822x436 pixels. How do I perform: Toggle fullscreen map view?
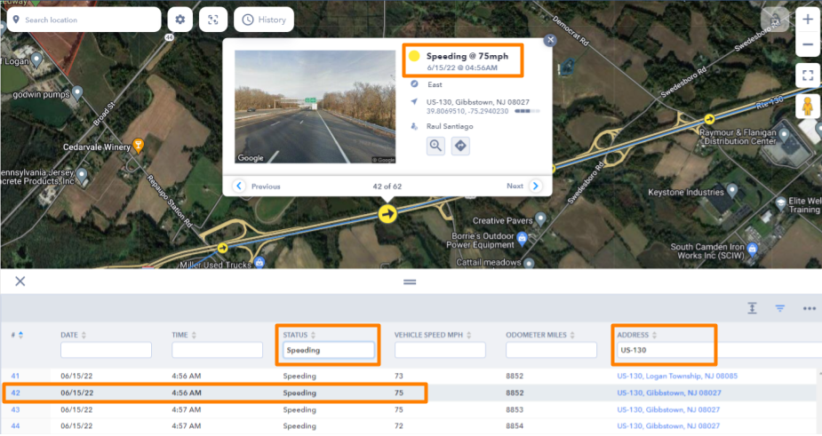coord(808,75)
